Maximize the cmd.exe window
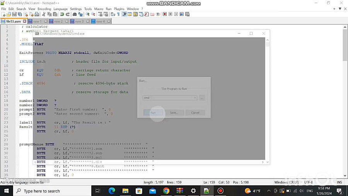 click(251, 33)
